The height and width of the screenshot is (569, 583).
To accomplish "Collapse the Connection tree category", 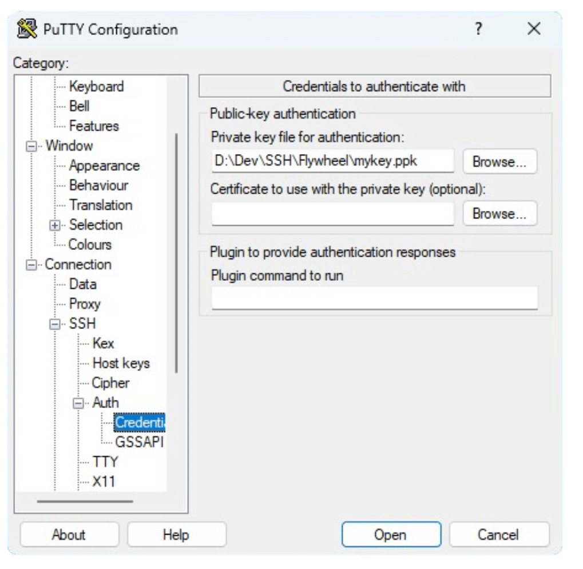I will point(31,265).
